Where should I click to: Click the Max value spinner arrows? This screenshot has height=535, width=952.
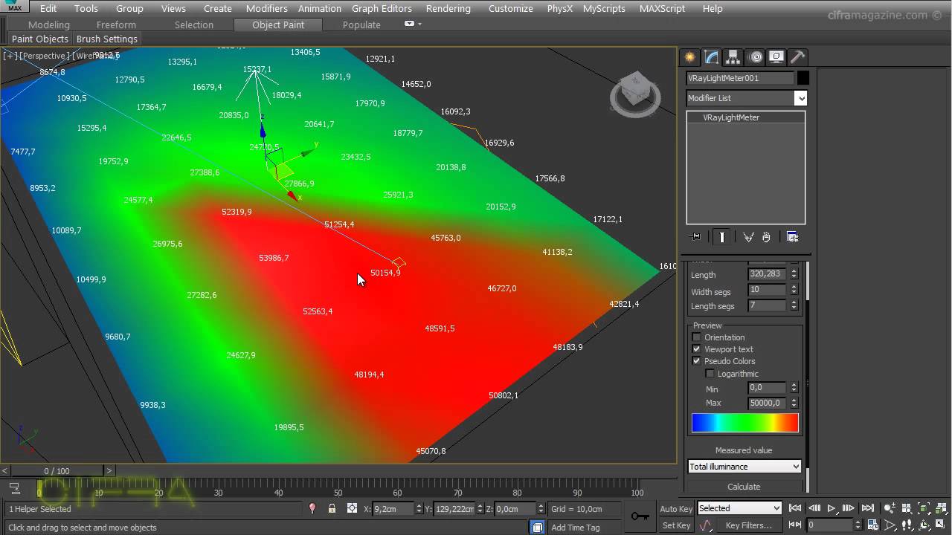[x=794, y=403]
